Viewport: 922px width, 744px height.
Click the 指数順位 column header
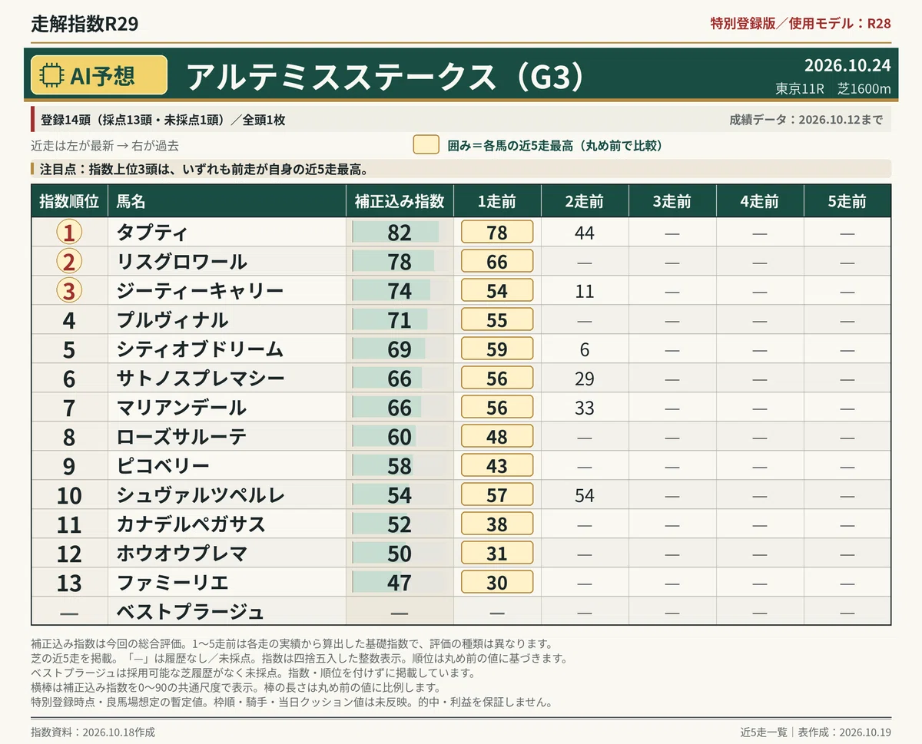coord(69,201)
